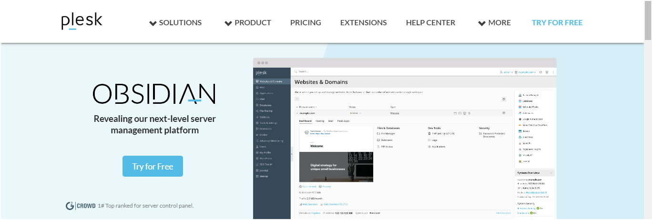Open Extensions in the Plesk sidebar
The width and height of the screenshot is (653, 220).
(264, 129)
